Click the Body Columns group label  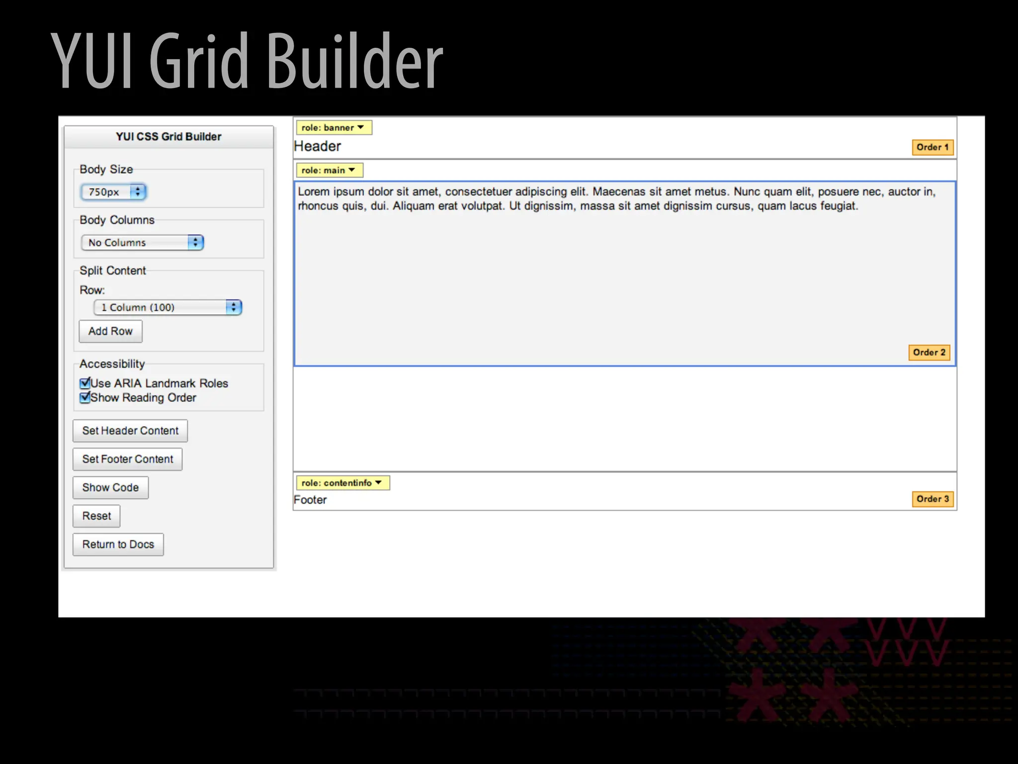tap(117, 220)
